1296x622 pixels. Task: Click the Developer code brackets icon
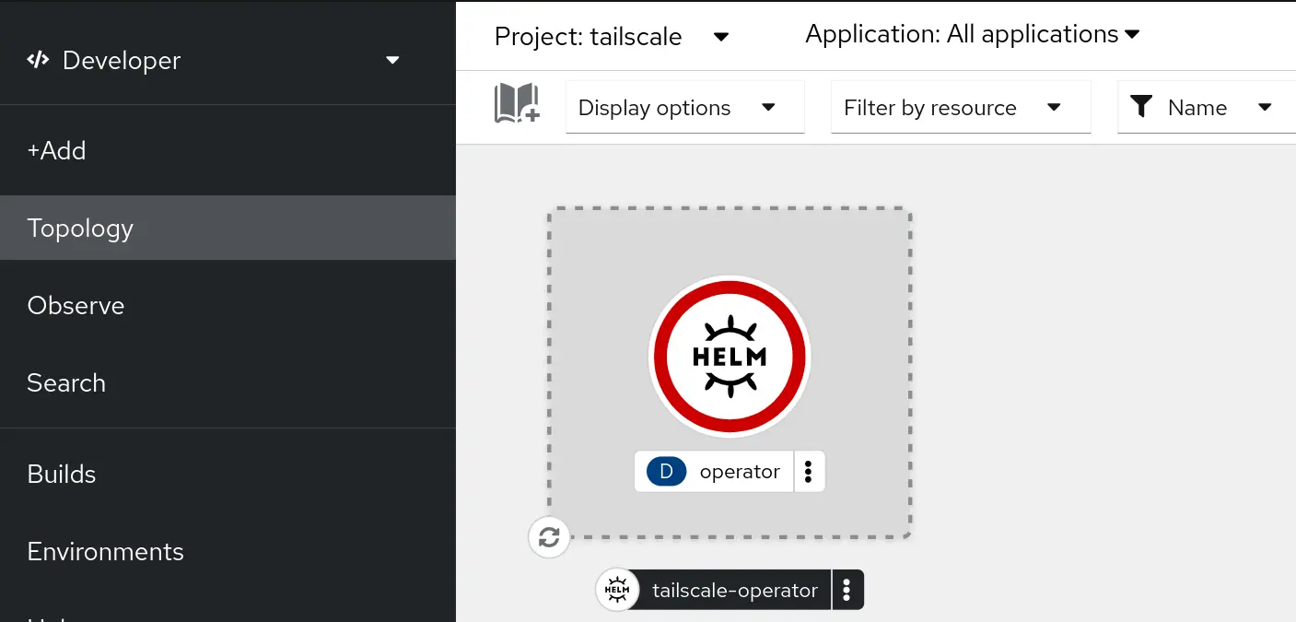38,61
